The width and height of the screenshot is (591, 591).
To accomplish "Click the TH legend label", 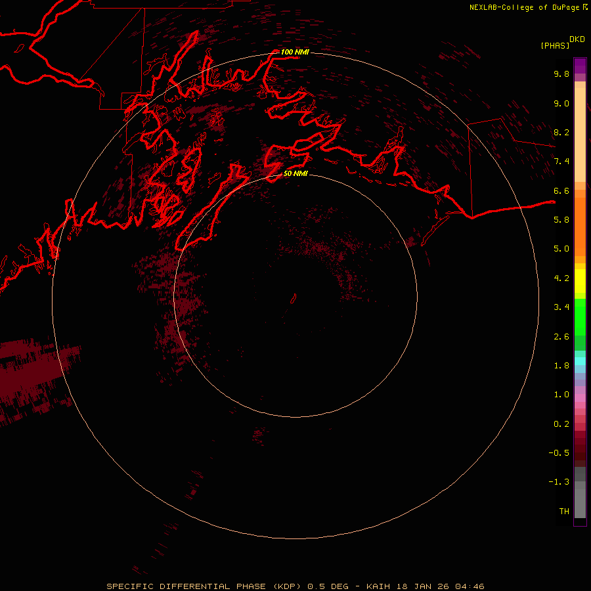I will tap(564, 512).
